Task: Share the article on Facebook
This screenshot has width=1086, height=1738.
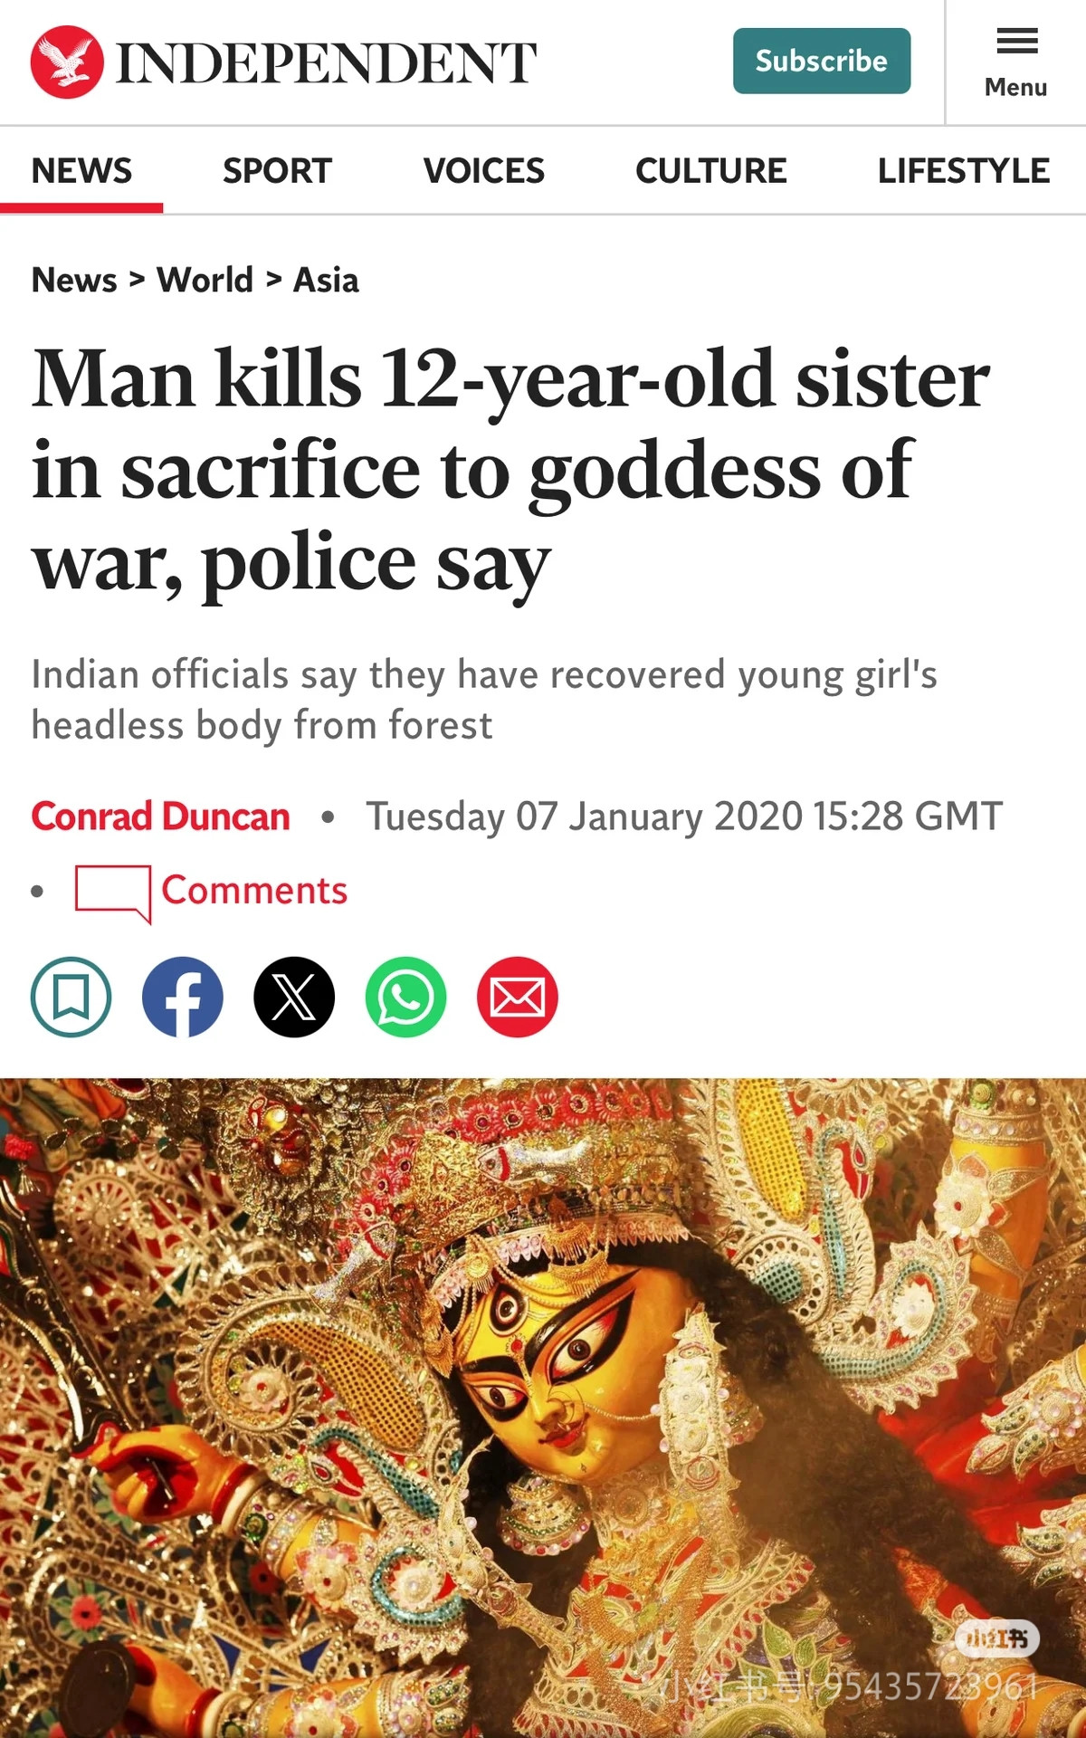Action: coord(183,997)
